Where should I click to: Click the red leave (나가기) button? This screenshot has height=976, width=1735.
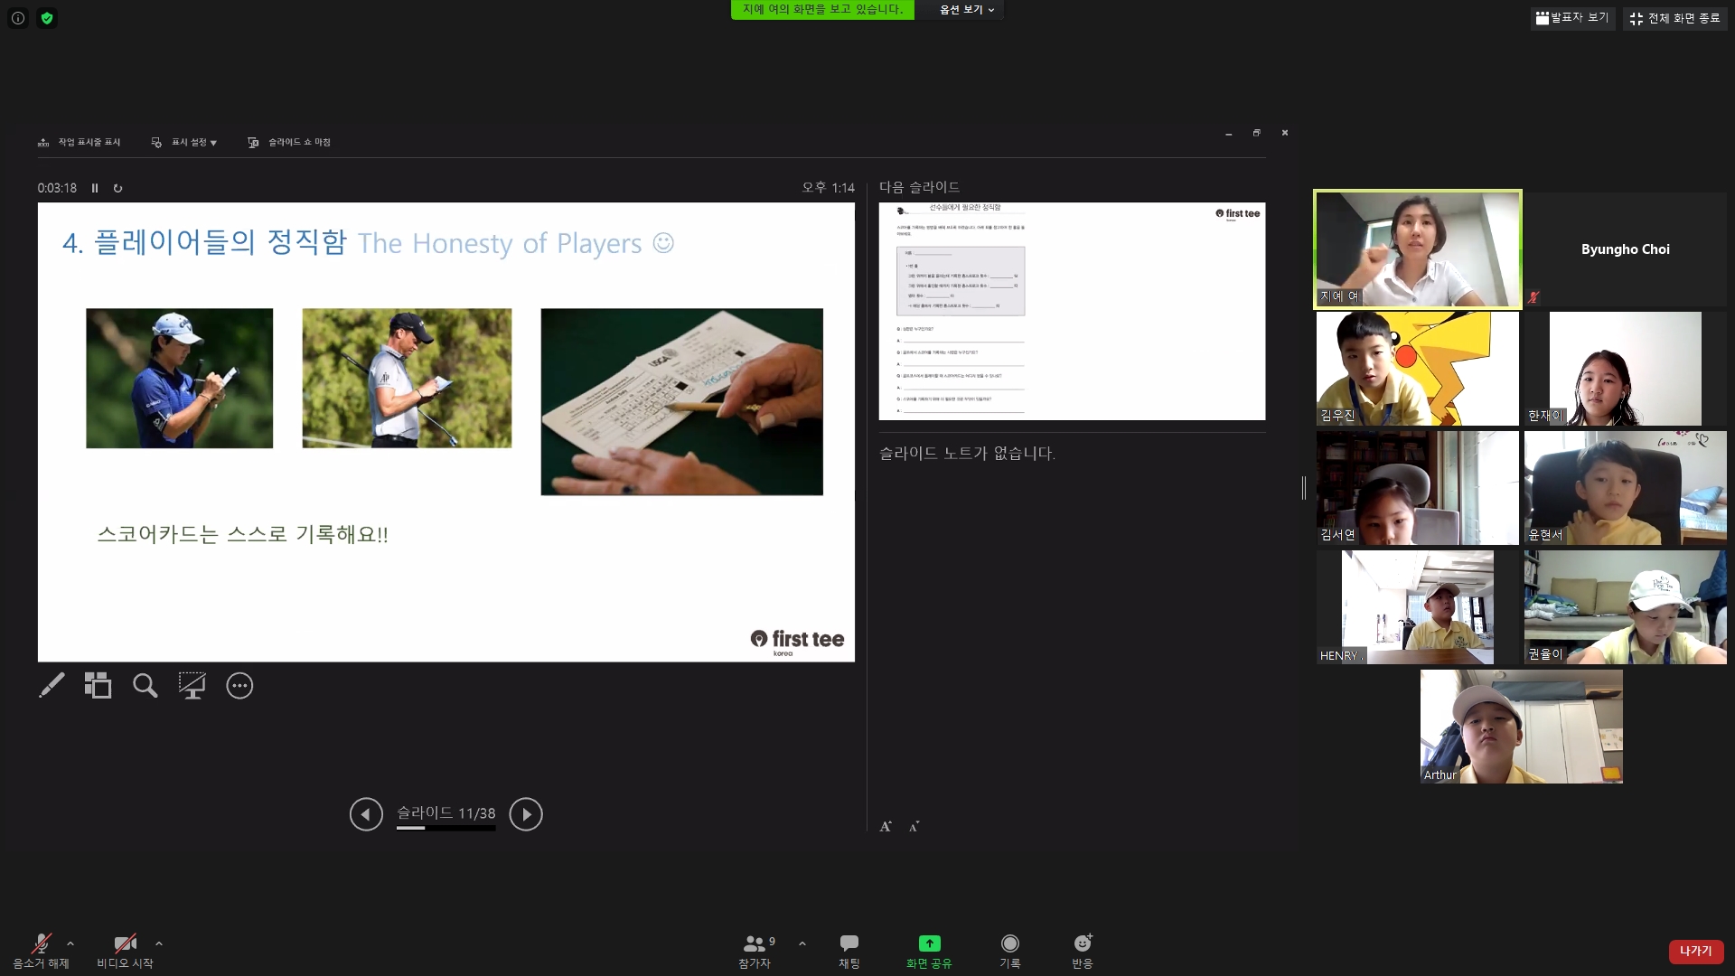[x=1695, y=951]
